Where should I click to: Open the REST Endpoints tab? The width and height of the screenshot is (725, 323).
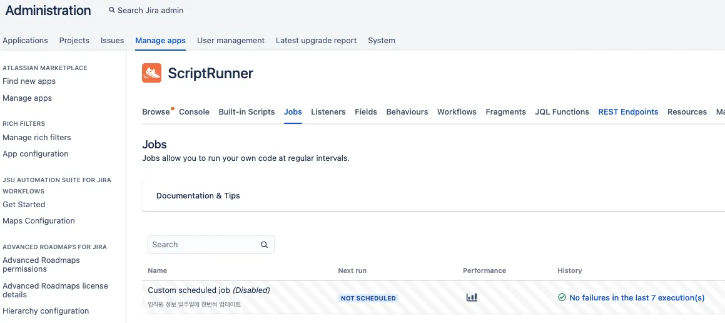629,111
